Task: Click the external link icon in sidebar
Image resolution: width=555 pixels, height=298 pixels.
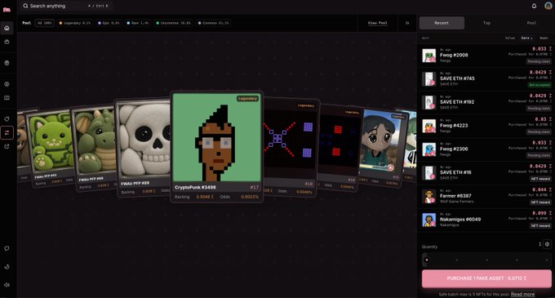Action: (7, 146)
